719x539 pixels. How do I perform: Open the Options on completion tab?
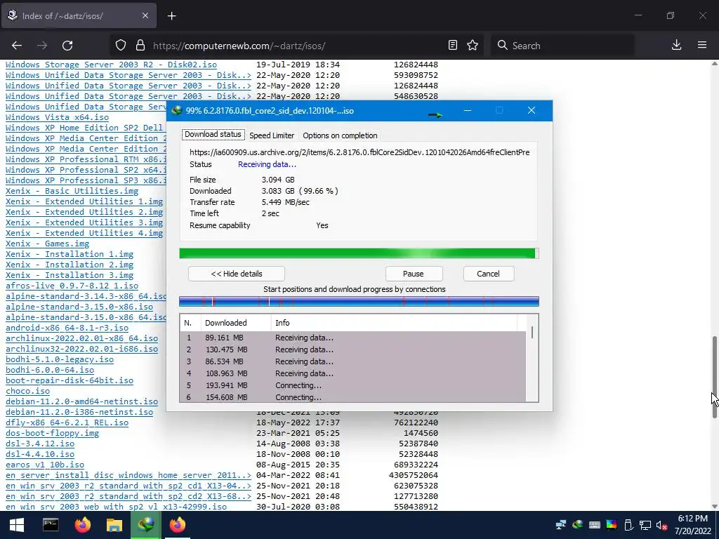pos(340,135)
